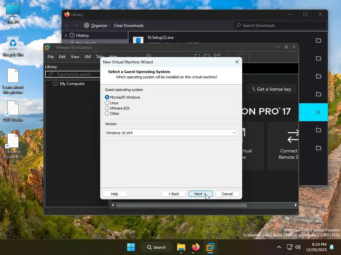Close the New Virtual Machine Wizard dialog
The height and width of the screenshot is (255, 341).
click(x=237, y=62)
